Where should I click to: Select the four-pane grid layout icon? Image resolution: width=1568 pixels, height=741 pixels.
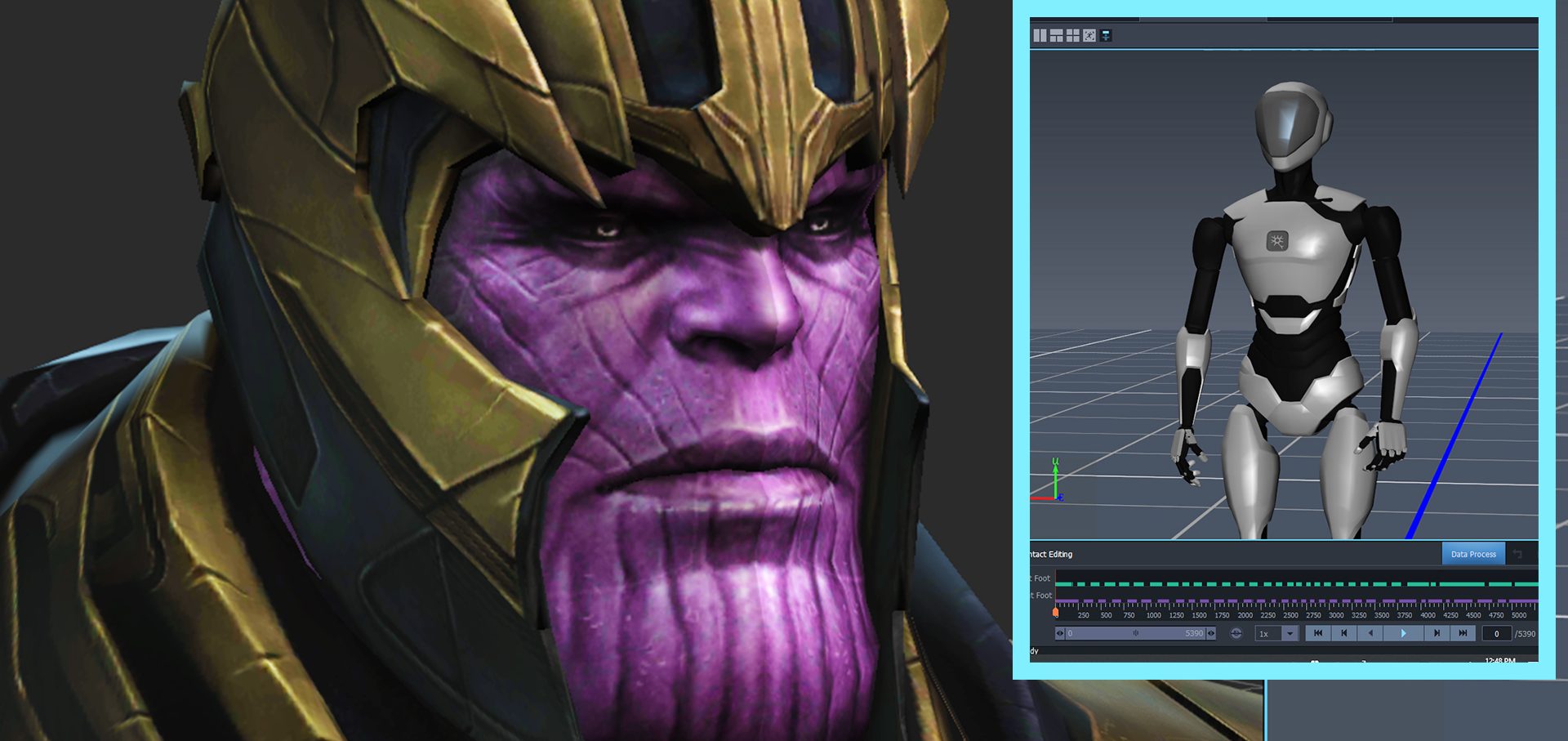(x=1073, y=35)
